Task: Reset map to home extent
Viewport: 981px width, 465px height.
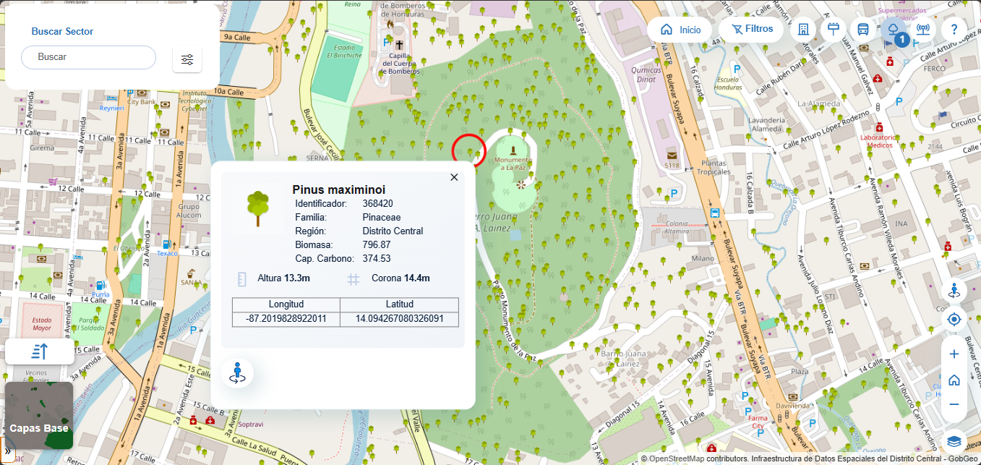Action: (954, 380)
